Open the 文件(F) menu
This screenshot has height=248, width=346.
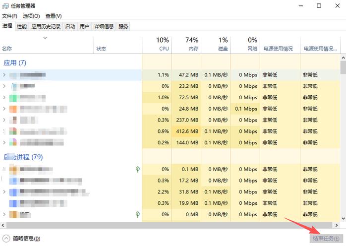pos(9,16)
